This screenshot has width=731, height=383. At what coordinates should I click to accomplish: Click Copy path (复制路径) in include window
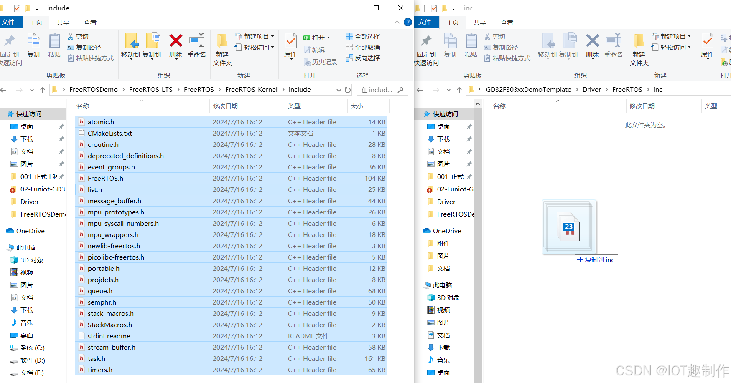coord(84,48)
